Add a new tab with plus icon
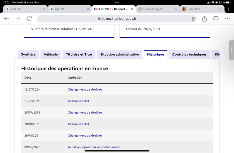The width and height of the screenshot is (234, 153). [x=228, y=9]
